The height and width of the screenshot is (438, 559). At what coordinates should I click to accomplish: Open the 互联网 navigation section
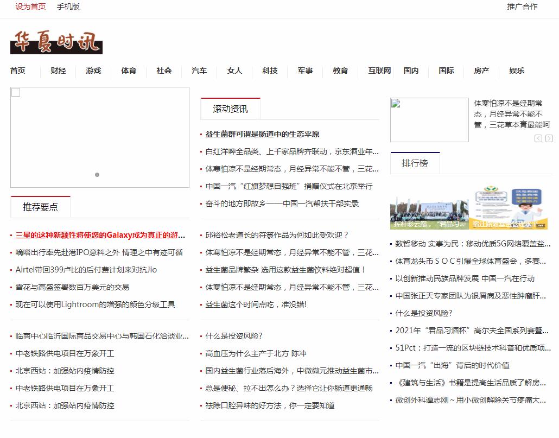coord(380,71)
